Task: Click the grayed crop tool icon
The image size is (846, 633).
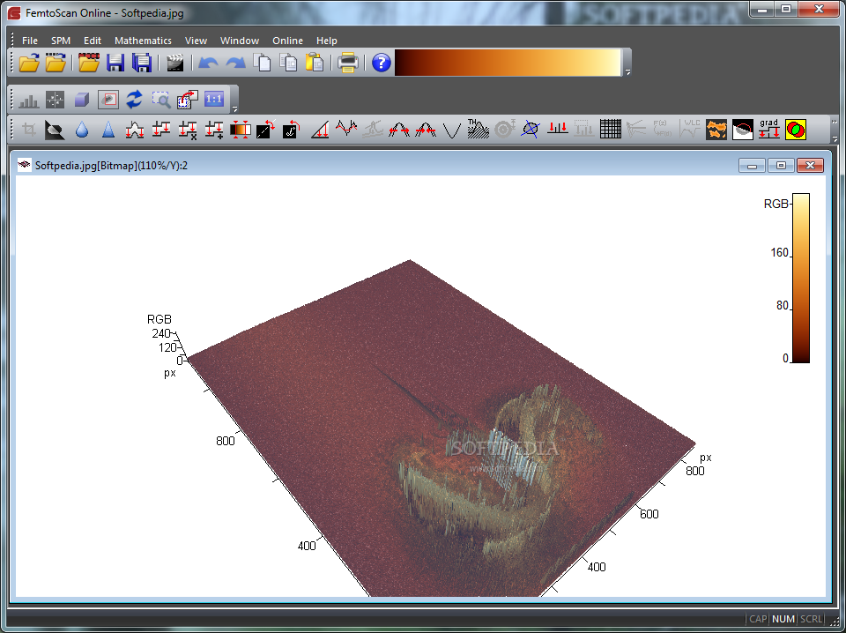Action: click(28, 130)
